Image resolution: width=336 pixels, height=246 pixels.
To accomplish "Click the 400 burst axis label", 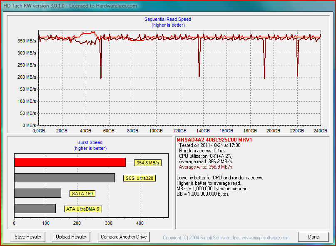I will [x=140, y=223].
